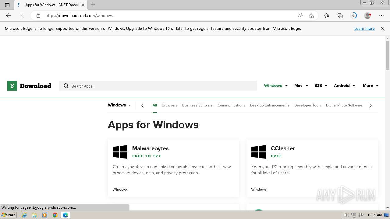Viewport: 390px width, 219px height.
Task: Expand the Windows dropdown in site header
Action: coord(276,86)
